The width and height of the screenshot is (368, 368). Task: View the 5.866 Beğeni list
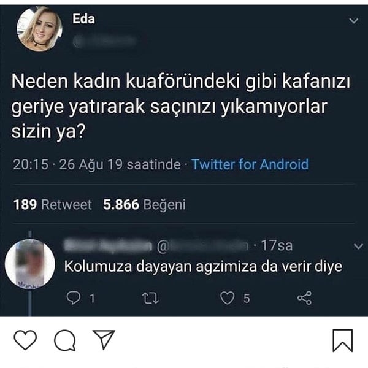144,204
